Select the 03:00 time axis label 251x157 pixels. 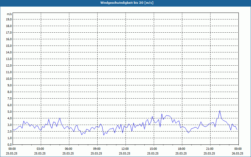pos(40,149)
